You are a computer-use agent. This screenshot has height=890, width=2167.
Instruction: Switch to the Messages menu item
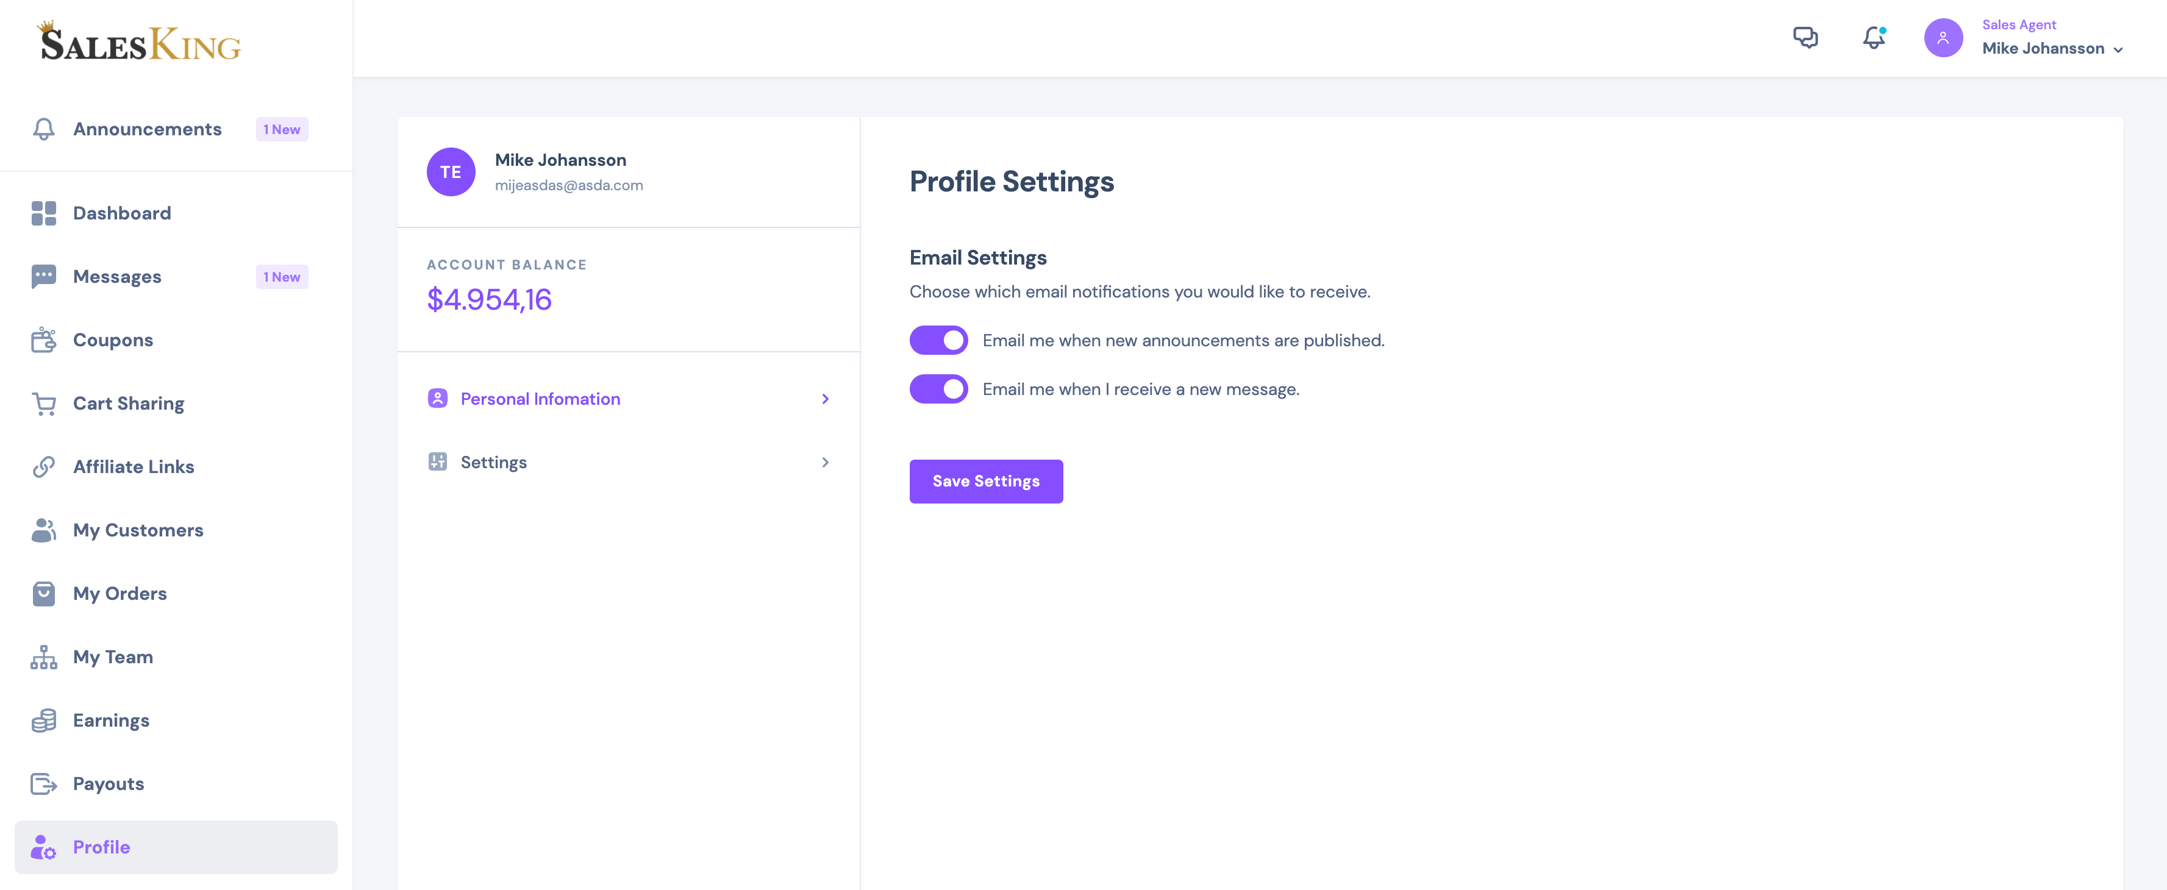[117, 276]
